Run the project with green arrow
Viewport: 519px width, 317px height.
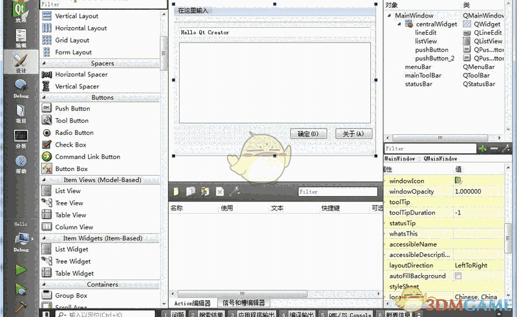pos(21,269)
